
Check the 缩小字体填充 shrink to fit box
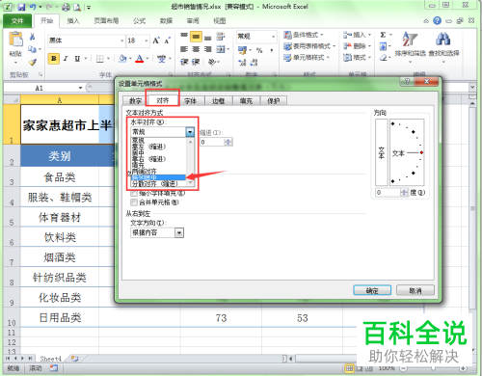(x=134, y=194)
